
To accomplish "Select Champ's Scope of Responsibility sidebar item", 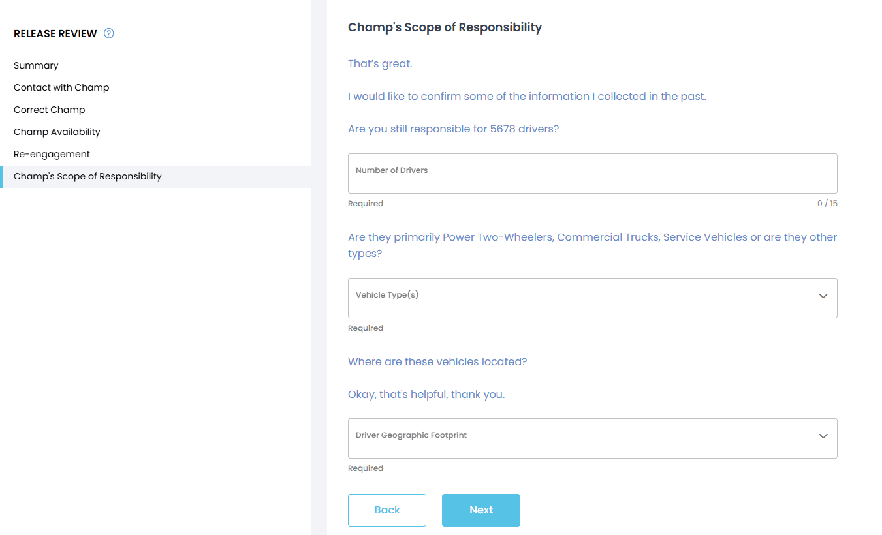I will pos(87,176).
